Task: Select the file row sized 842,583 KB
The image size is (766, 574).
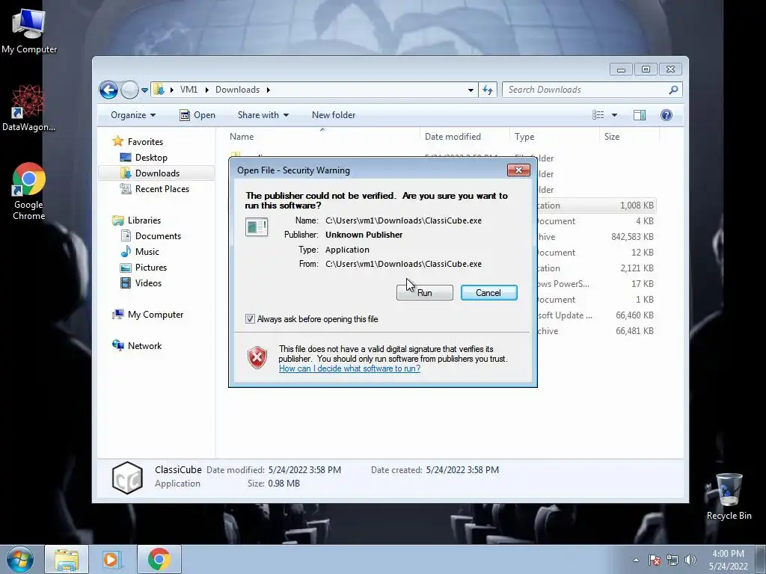Action: tap(596, 237)
